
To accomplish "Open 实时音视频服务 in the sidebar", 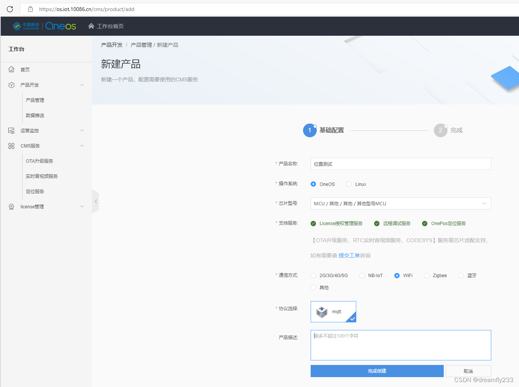I will [42, 176].
